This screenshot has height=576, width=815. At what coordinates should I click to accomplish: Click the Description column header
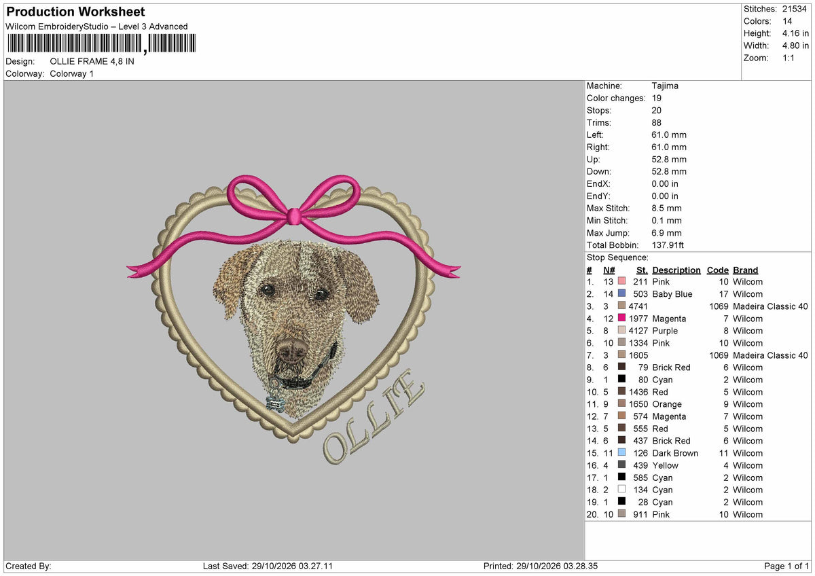[x=676, y=270]
